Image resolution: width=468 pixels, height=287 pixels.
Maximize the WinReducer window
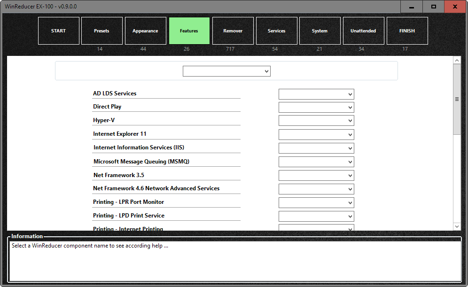[433, 7]
